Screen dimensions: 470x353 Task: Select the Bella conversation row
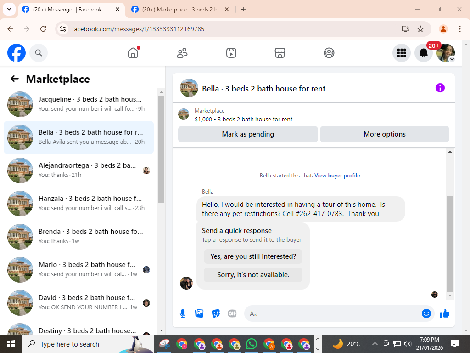point(79,137)
